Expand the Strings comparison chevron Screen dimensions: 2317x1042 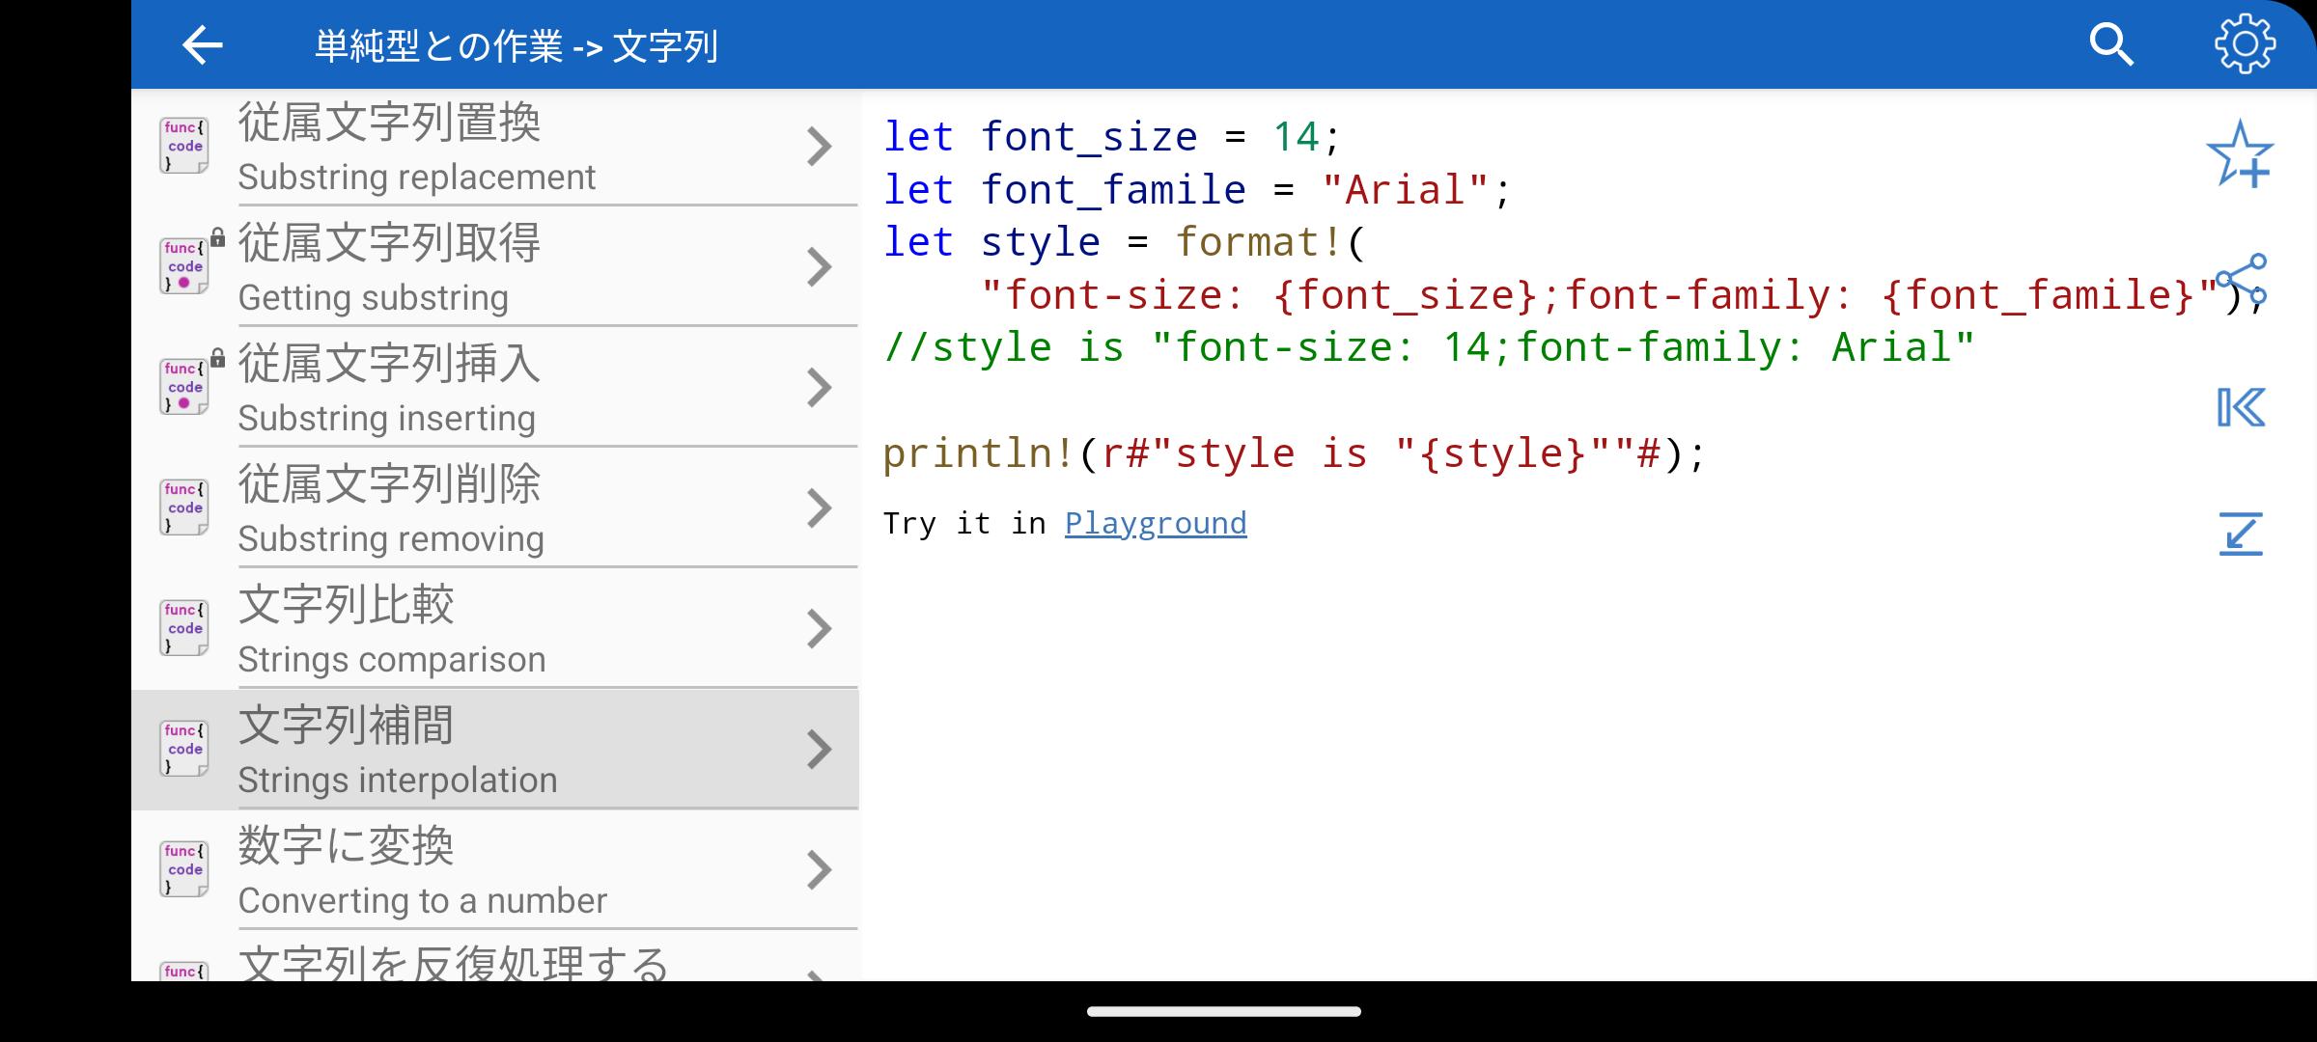tap(819, 629)
